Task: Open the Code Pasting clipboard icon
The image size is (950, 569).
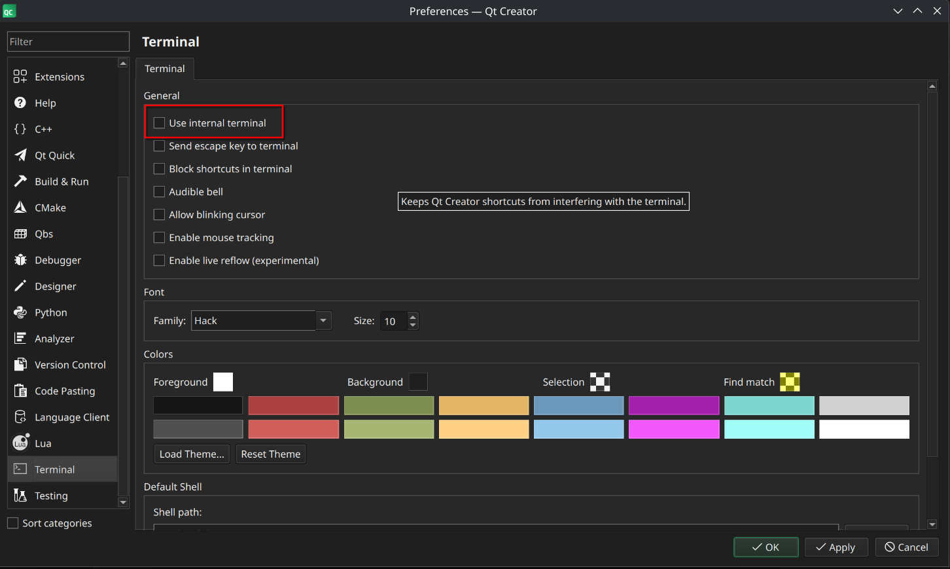Action: click(20, 391)
